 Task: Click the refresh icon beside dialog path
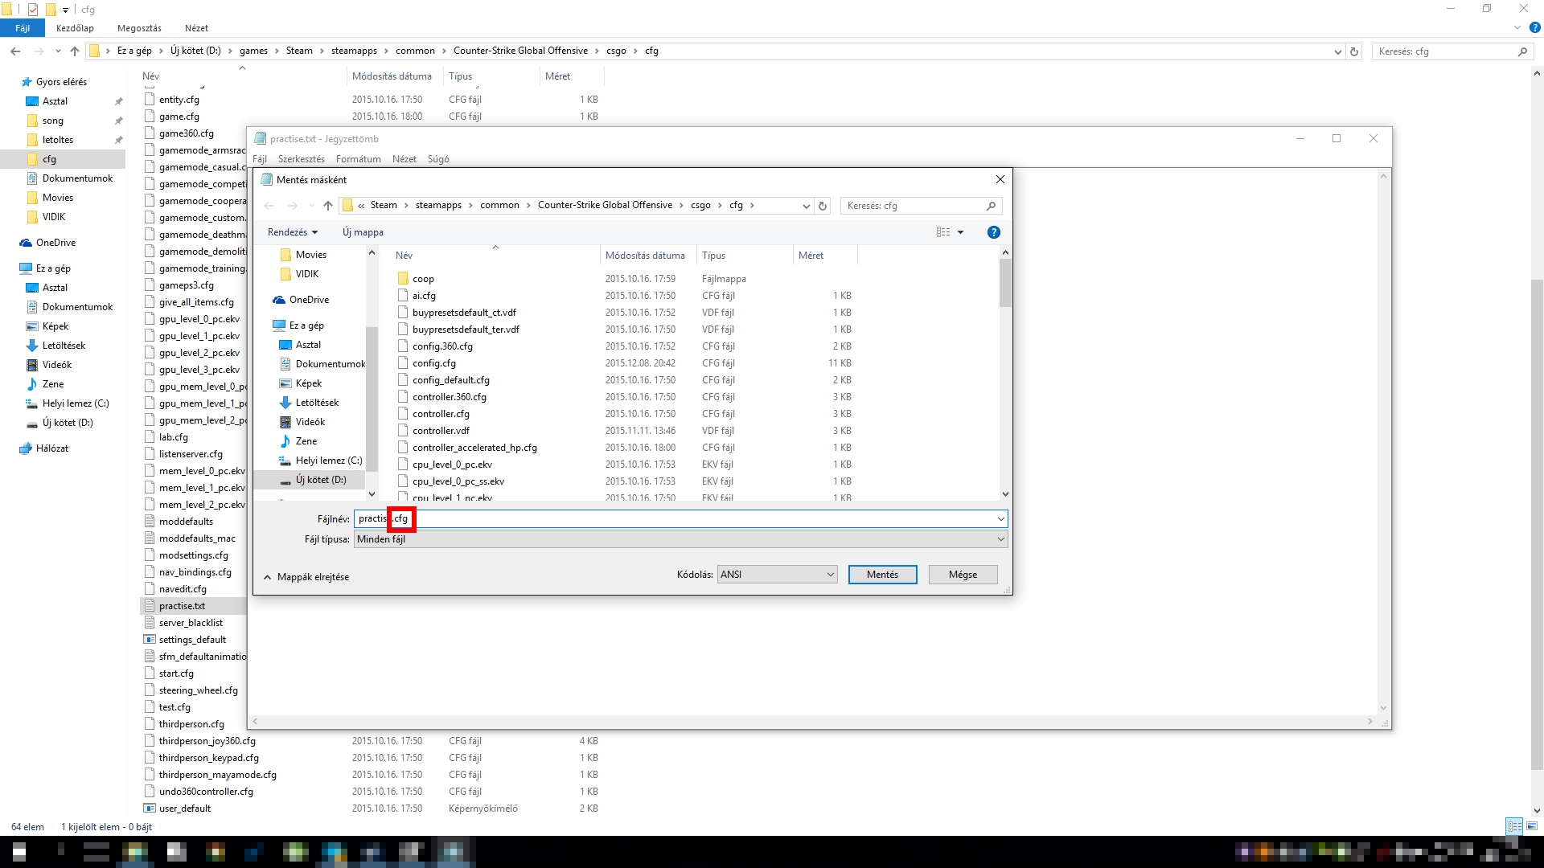tap(823, 206)
